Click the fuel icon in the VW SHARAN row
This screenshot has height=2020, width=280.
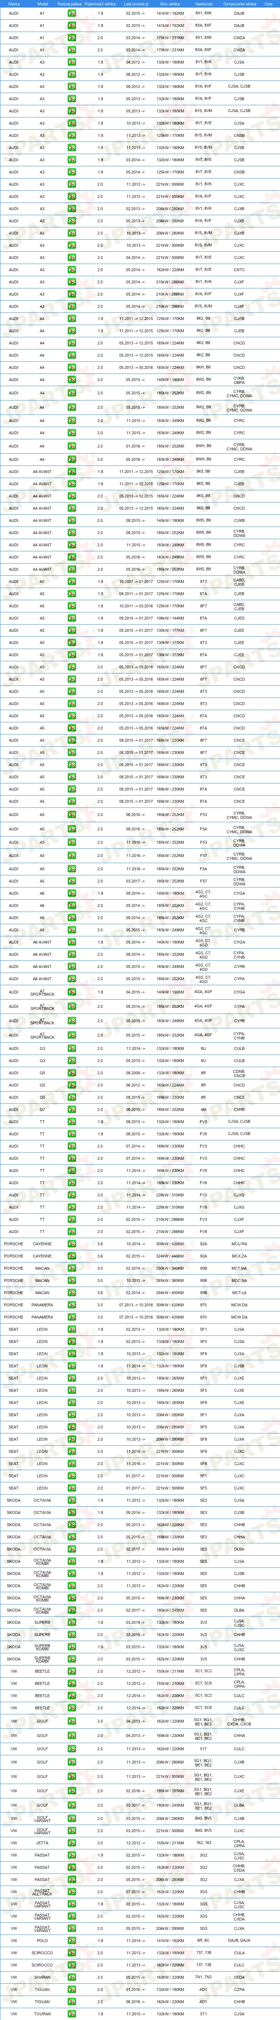click(72, 1977)
